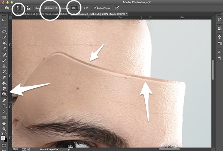Image resolution: width=223 pixels, height=151 pixels.
Task: Select the Burn tool in toolbox
Action: coord(4,94)
